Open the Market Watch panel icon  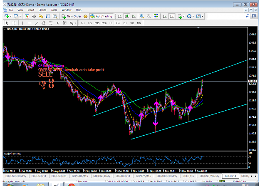click(27, 16)
